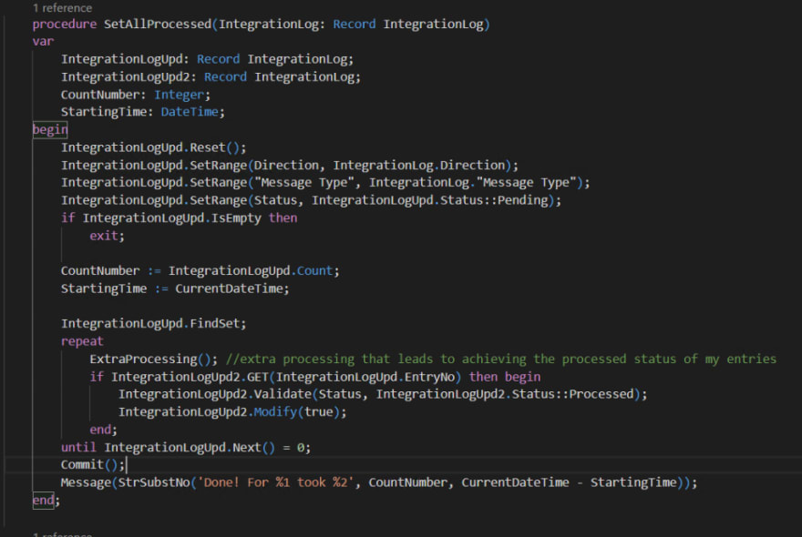
Task: Place cursor on 'SetAllProcessed' procedure name
Action: 158,24
